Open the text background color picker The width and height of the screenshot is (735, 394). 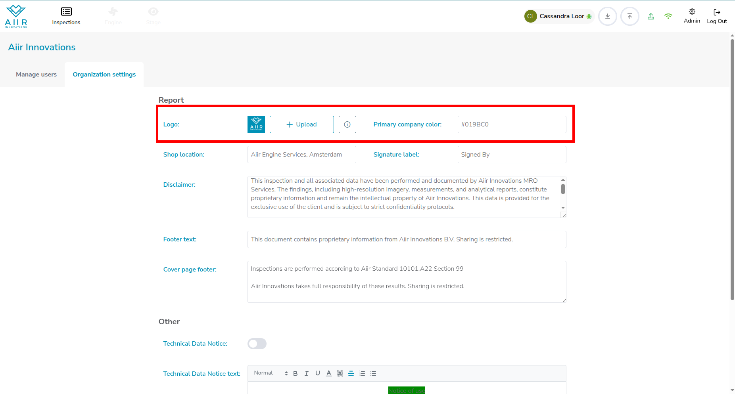[340, 373]
